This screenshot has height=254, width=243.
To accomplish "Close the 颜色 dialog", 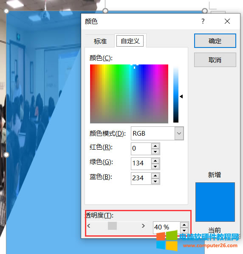I will 227,21.
